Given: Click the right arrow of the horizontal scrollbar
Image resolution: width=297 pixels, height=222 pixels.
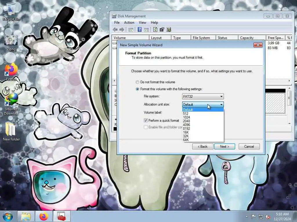Looking at the screenshot, I should pos(289,81).
